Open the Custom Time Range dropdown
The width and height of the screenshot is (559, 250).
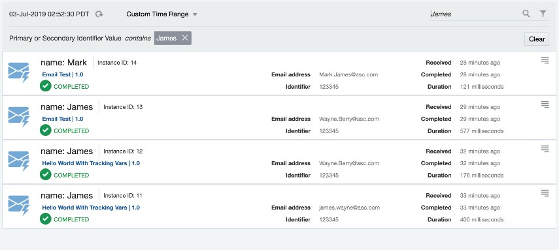tap(161, 14)
